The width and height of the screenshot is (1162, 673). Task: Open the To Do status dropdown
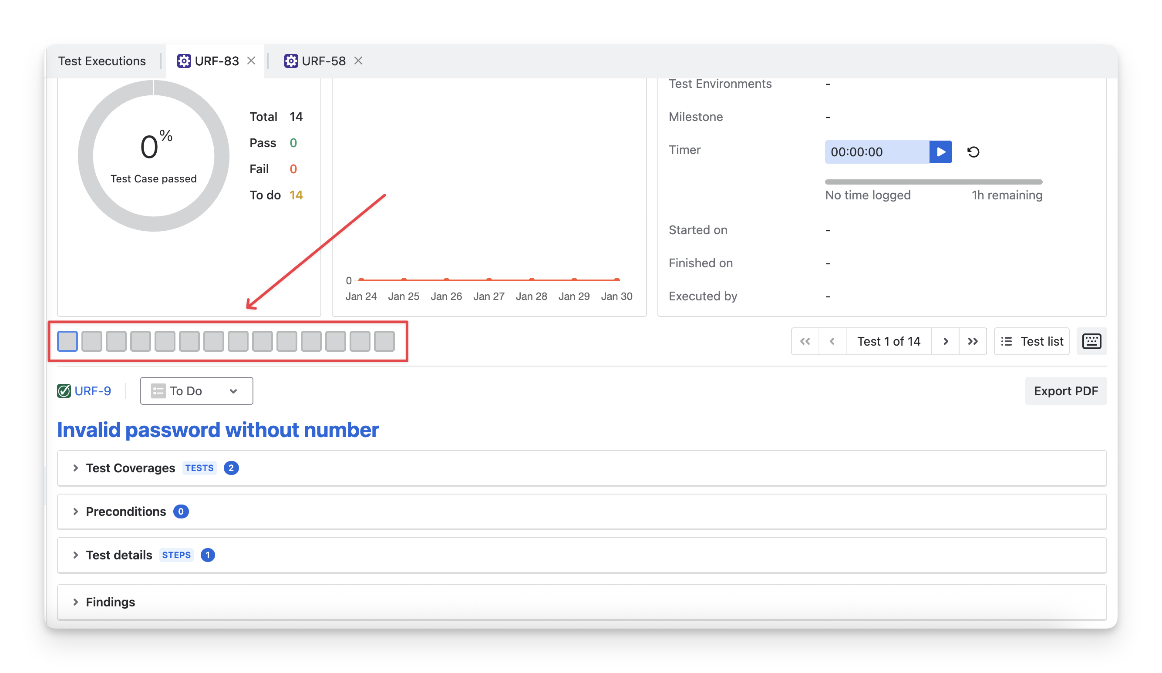click(x=196, y=391)
